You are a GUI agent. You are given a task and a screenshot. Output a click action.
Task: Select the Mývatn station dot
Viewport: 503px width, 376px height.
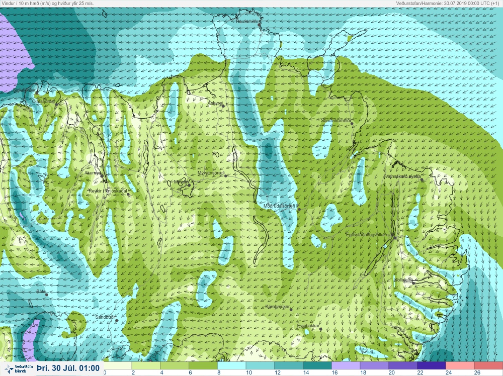189,185
